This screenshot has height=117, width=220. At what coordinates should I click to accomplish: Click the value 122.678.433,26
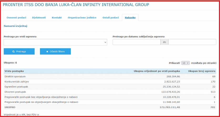(171, 92)
